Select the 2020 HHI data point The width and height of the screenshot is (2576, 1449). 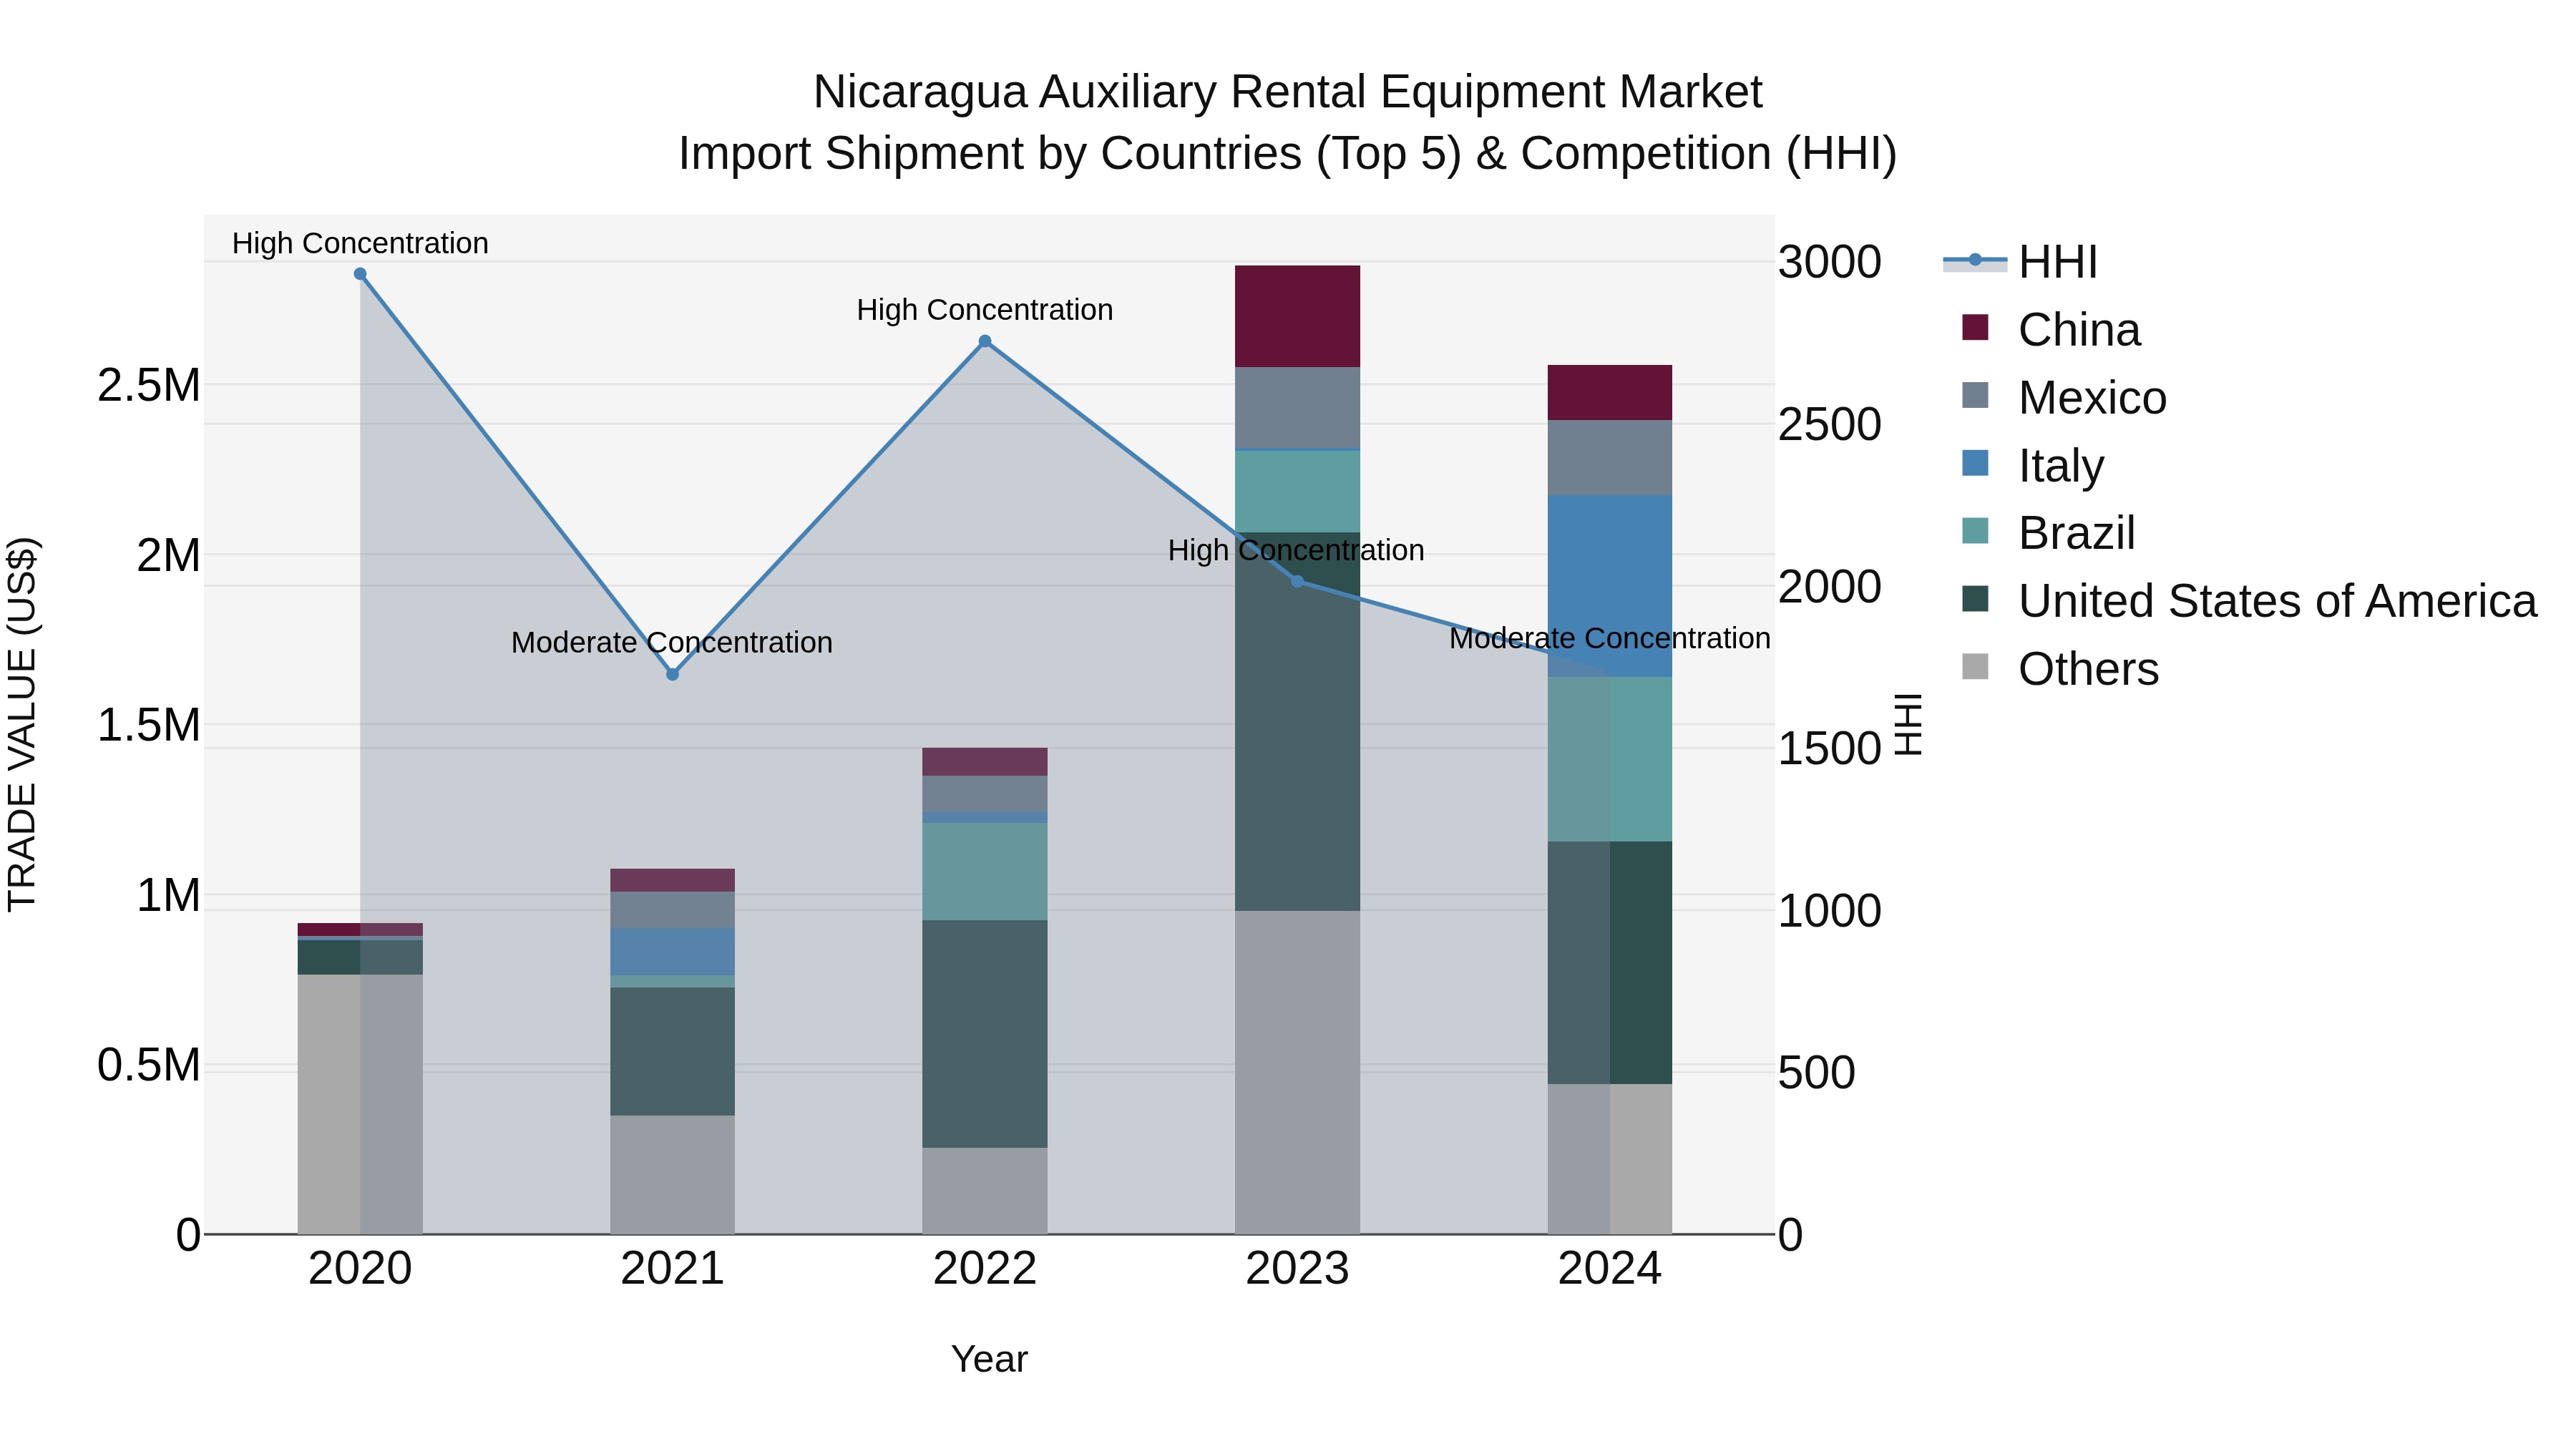pos(360,274)
